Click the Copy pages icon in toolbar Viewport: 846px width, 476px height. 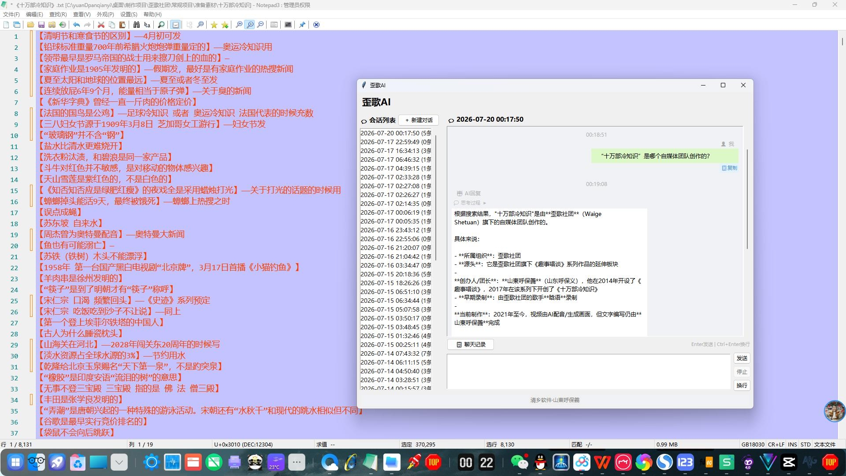112,25
